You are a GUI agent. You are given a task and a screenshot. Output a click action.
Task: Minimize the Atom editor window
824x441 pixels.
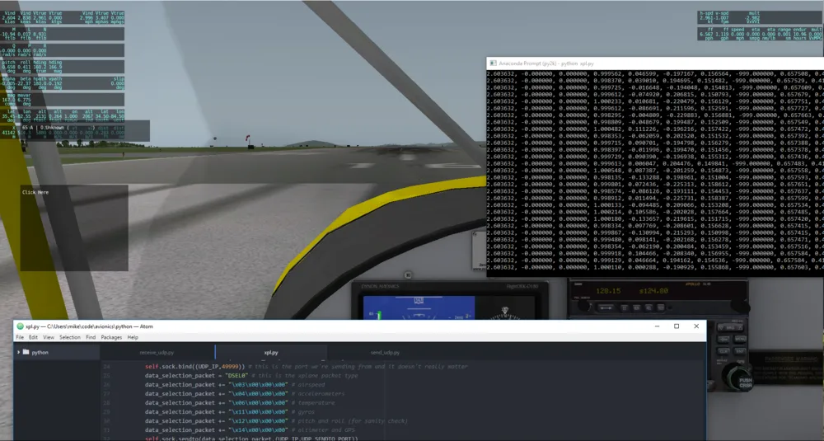(656, 326)
